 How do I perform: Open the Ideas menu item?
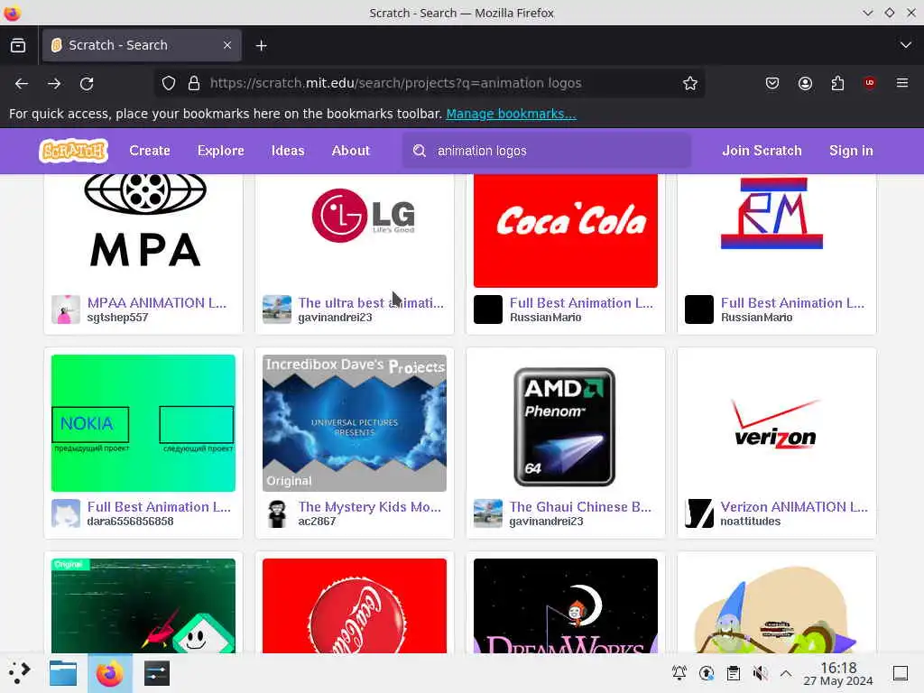288,151
